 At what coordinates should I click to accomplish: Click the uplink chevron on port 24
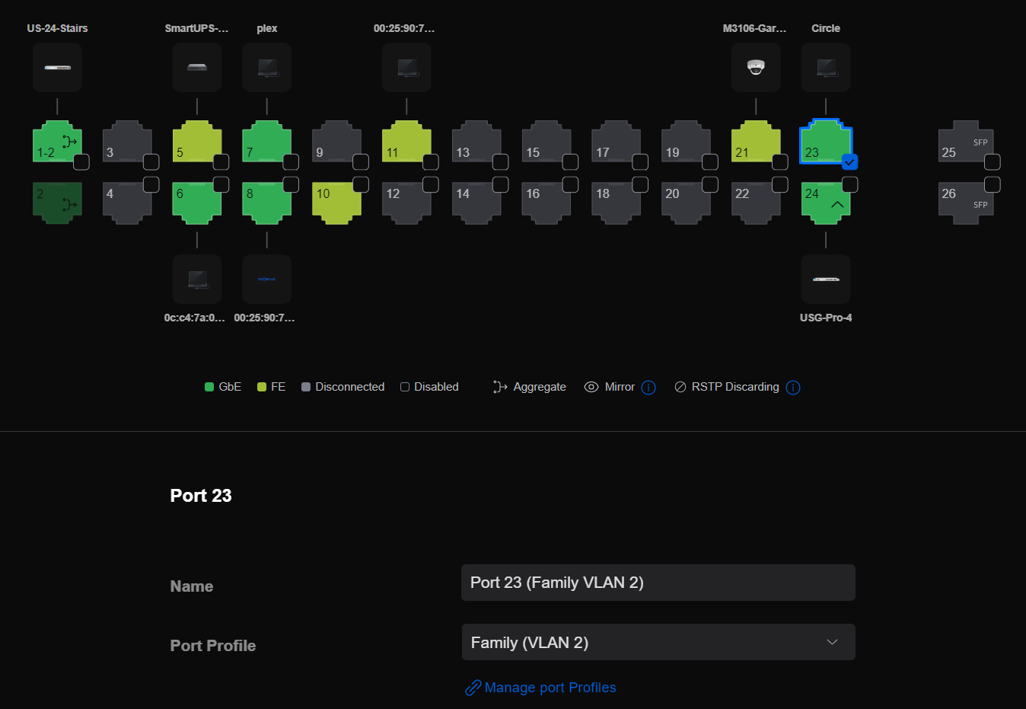click(837, 204)
